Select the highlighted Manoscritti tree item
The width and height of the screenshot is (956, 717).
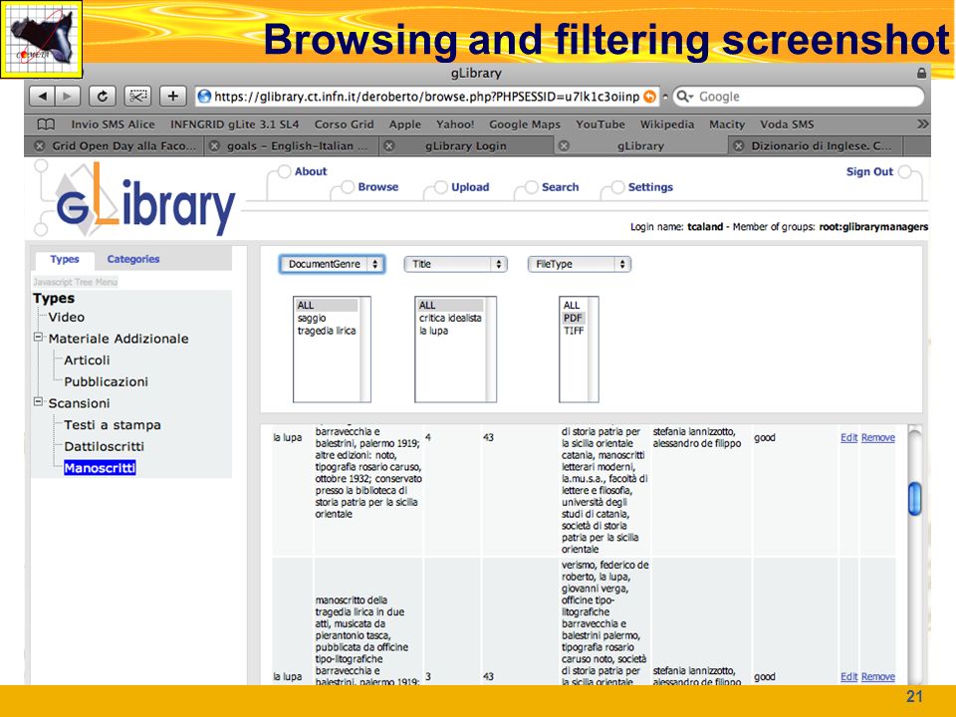point(100,468)
